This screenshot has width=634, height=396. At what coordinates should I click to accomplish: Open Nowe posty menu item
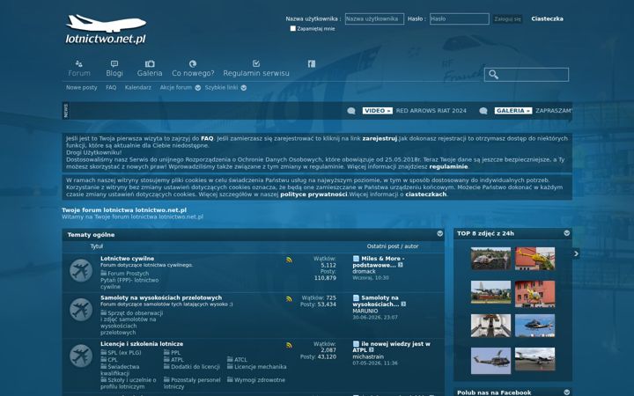82,87
